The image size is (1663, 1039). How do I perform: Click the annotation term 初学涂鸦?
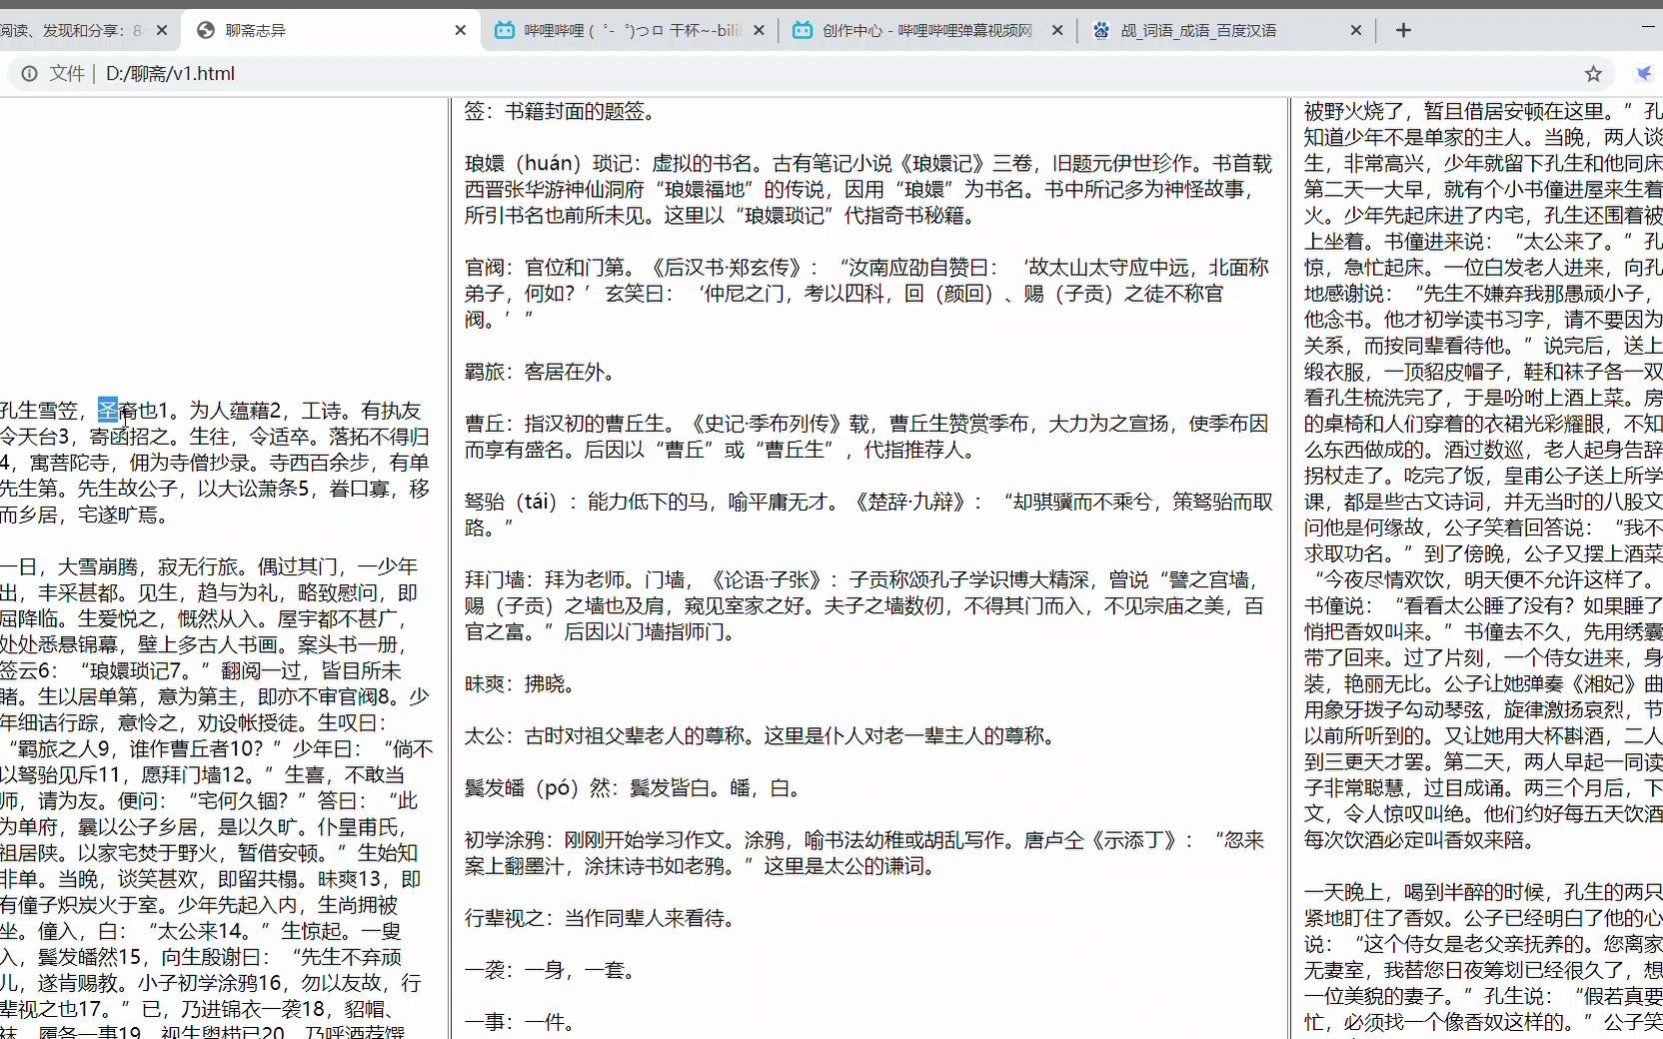tap(505, 840)
